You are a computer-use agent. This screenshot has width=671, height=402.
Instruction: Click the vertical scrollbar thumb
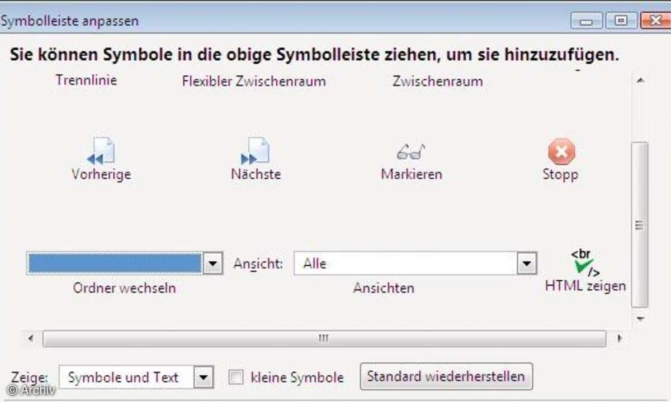(x=640, y=224)
